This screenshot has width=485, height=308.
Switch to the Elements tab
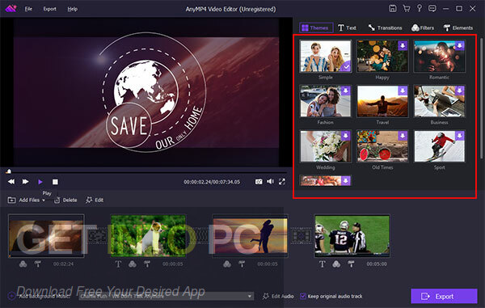(458, 27)
